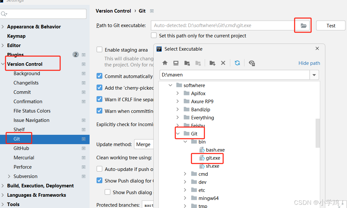This screenshot has height=208, width=347.
Task: Click search icon in settings search box
Action: 4,14
